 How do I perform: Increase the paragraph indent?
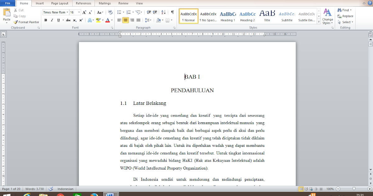(x=155, y=12)
